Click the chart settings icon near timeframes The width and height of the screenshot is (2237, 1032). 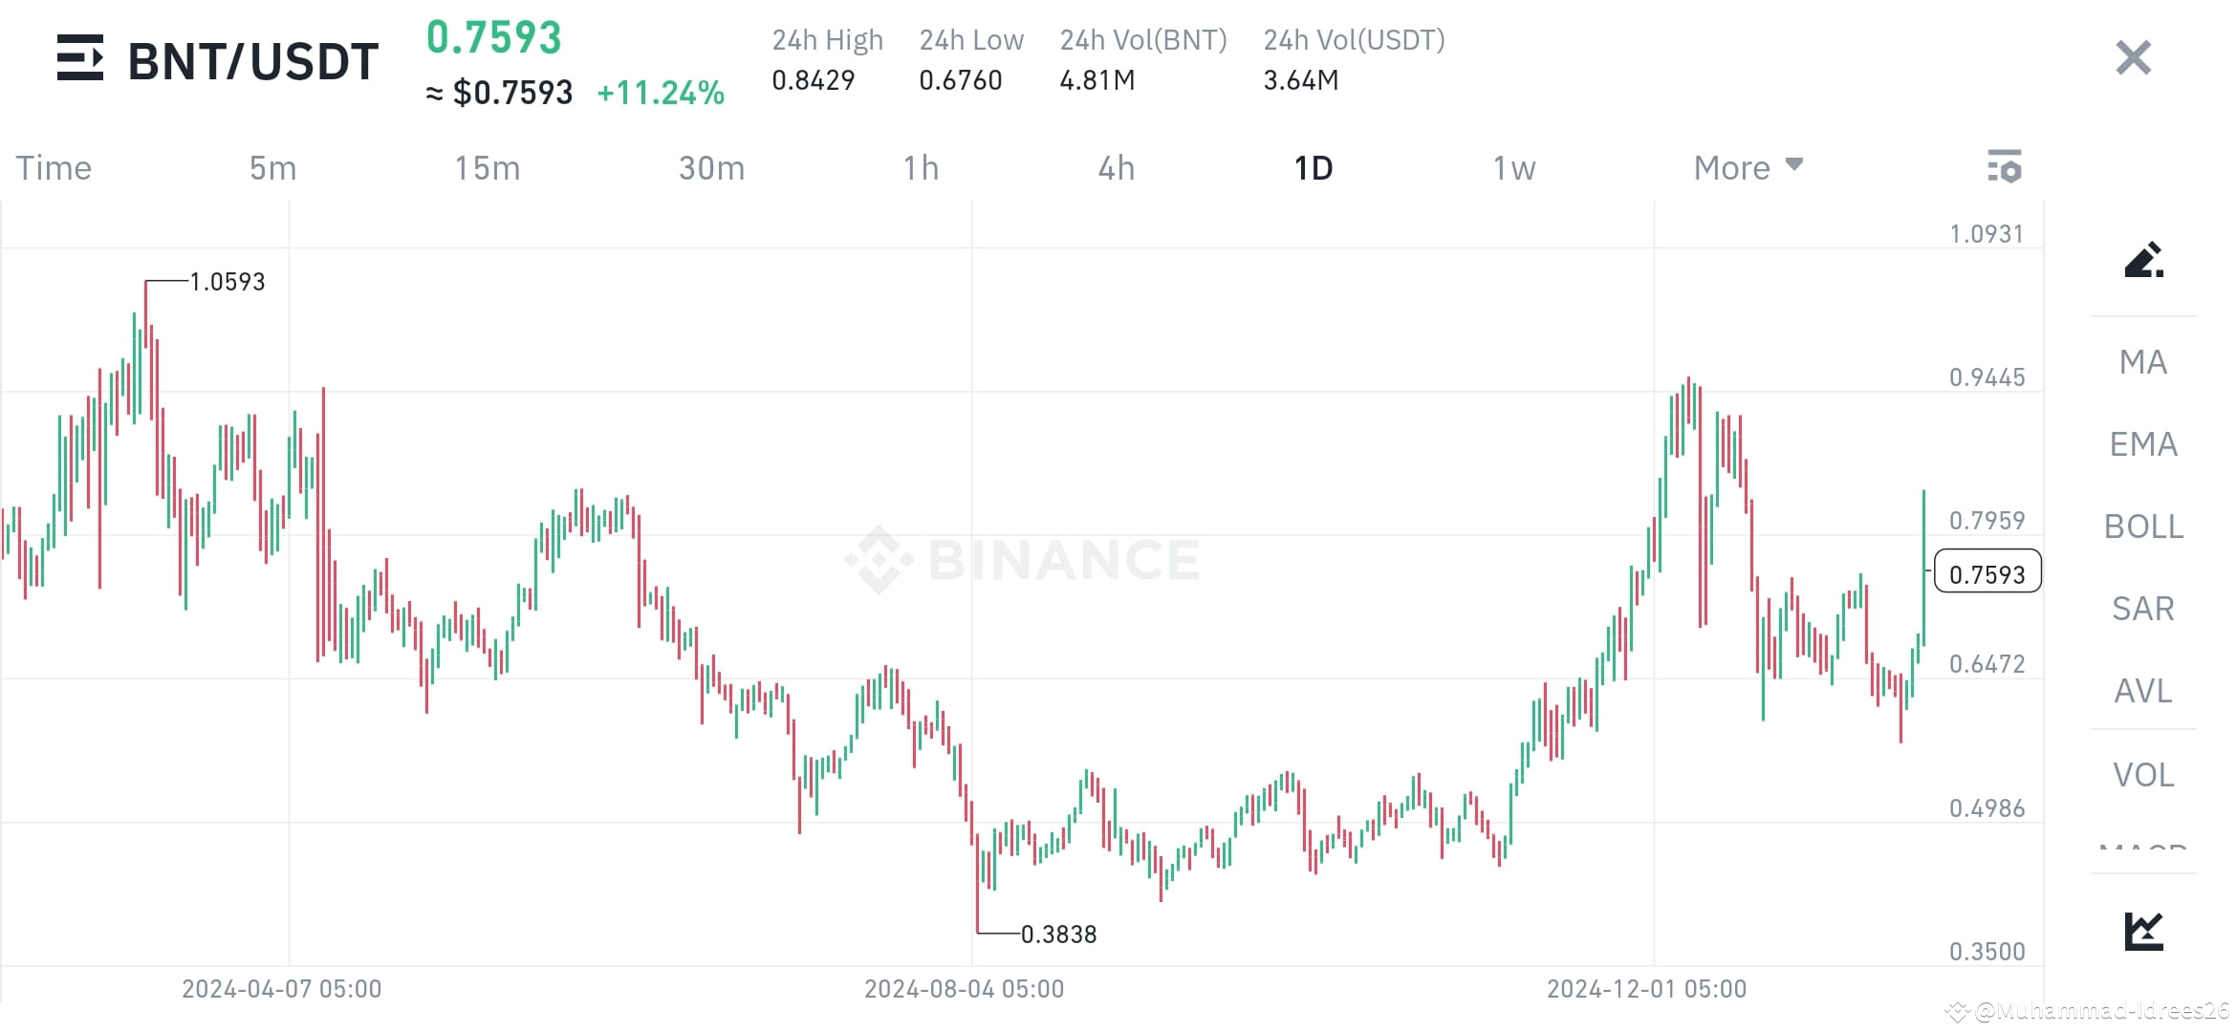coord(2008,167)
